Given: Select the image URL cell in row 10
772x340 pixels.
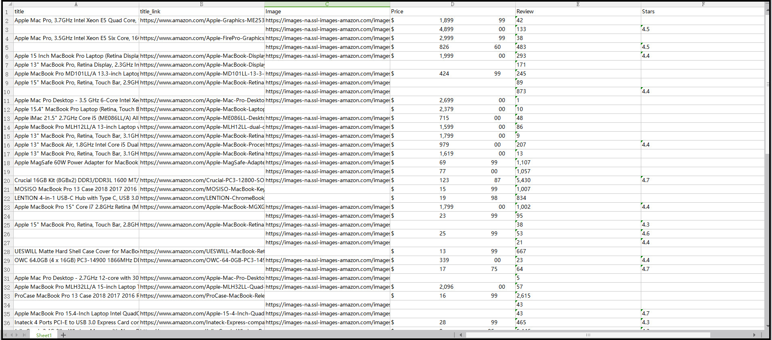Looking at the screenshot, I should (x=327, y=92).
